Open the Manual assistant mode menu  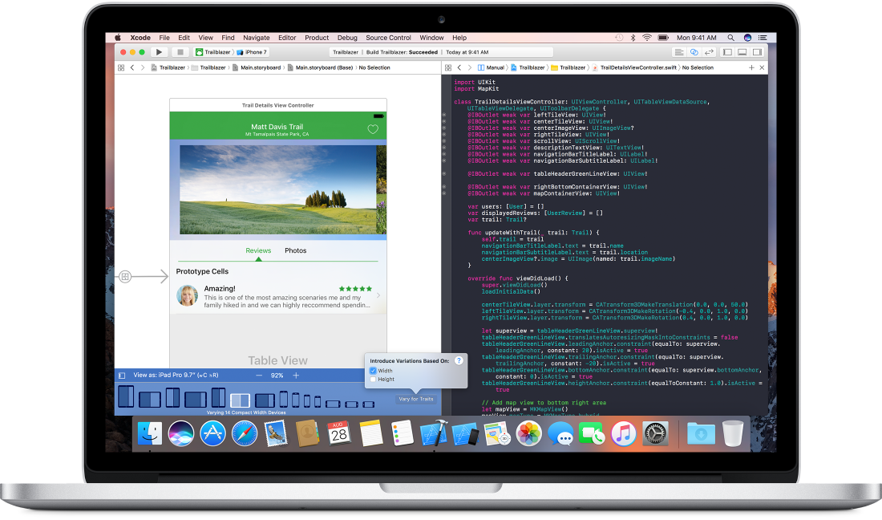491,67
